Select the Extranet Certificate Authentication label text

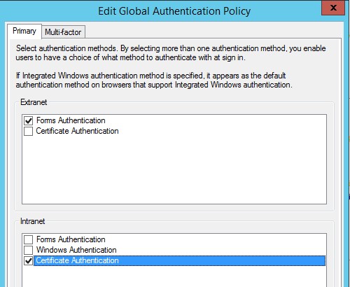pos(77,131)
